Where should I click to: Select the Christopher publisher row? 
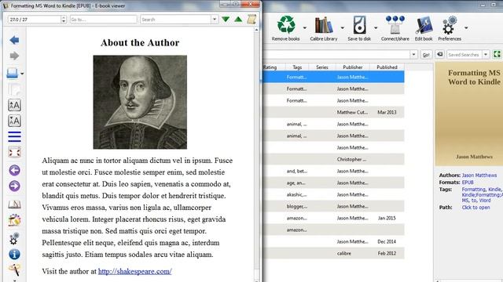pos(333,159)
